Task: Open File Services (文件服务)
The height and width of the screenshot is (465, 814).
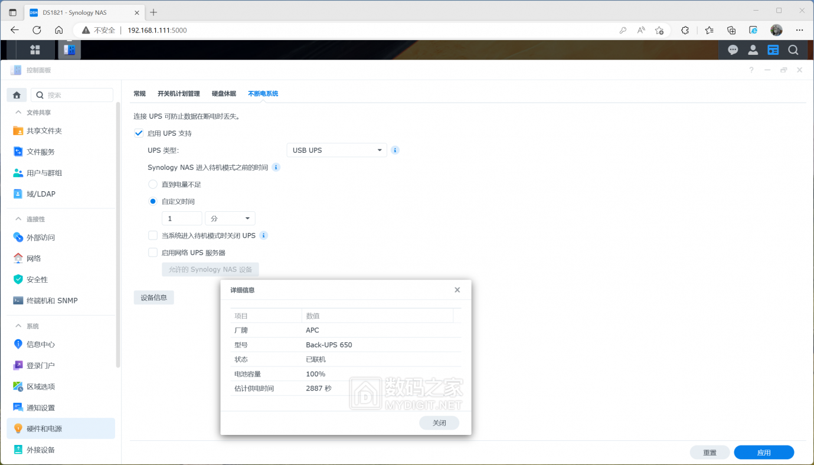Action: point(61,152)
